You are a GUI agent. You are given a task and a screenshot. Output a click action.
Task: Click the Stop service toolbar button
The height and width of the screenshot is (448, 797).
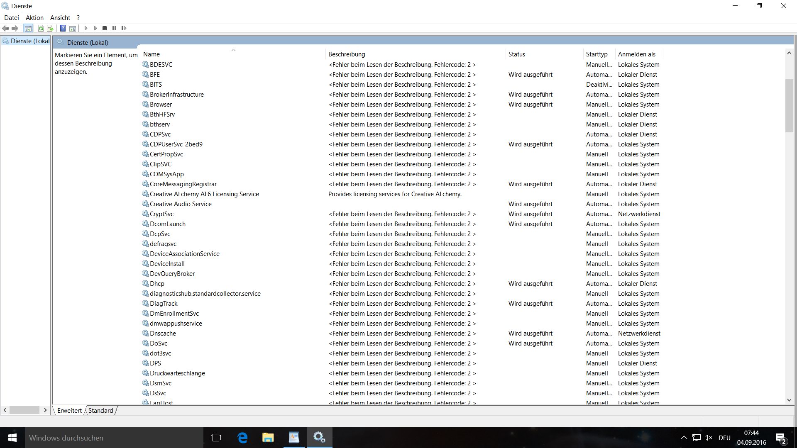105,28
